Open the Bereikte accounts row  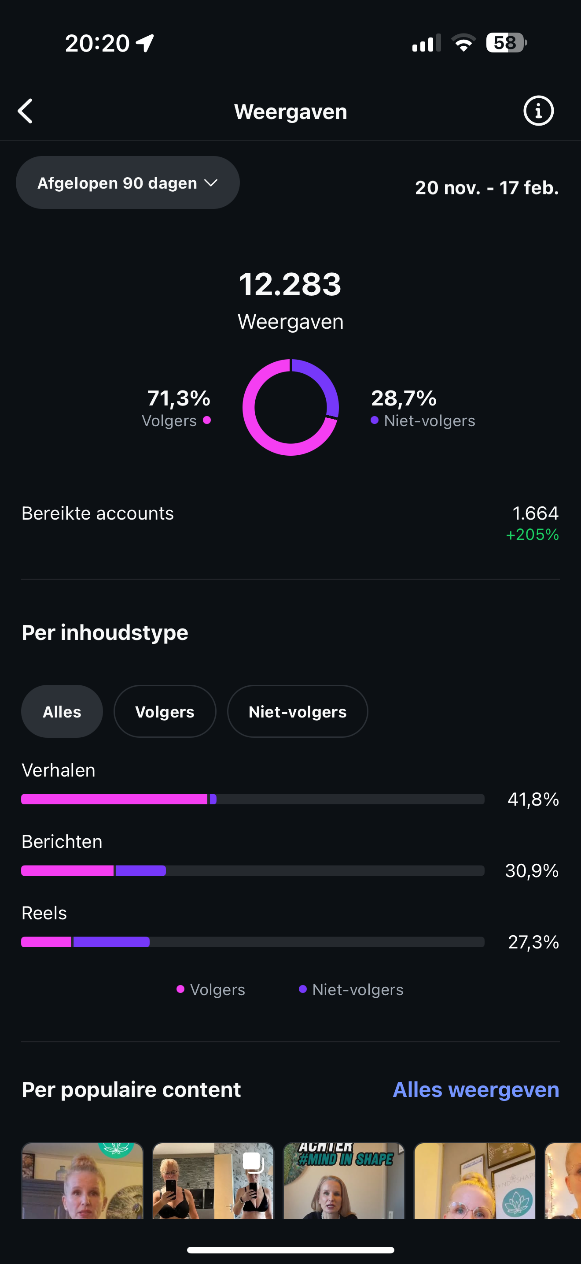[290, 523]
